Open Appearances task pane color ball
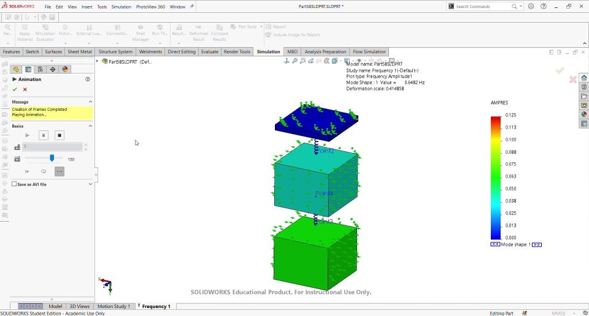 (583, 115)
